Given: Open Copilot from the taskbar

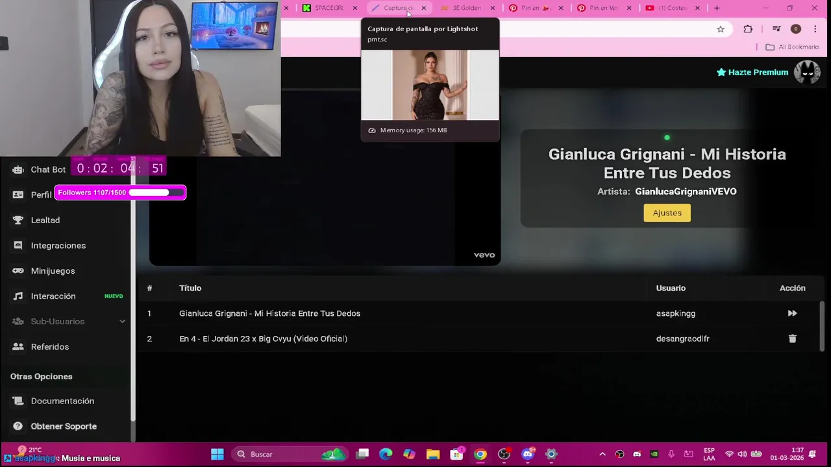Looking at the screenshot, I should tap(409, 454).
